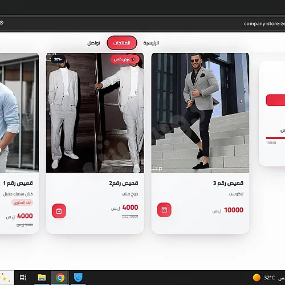Open the تواصل contact tab
The width and height of the screenshot is (285, 285).
(93, 43)
